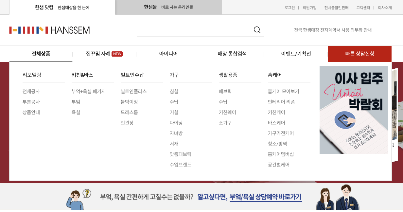The width and height of the screenshot is (403, 212).
Task: Open the 매장 통합검색 menu
Action: pyautogui.click(x=232, y=54)
